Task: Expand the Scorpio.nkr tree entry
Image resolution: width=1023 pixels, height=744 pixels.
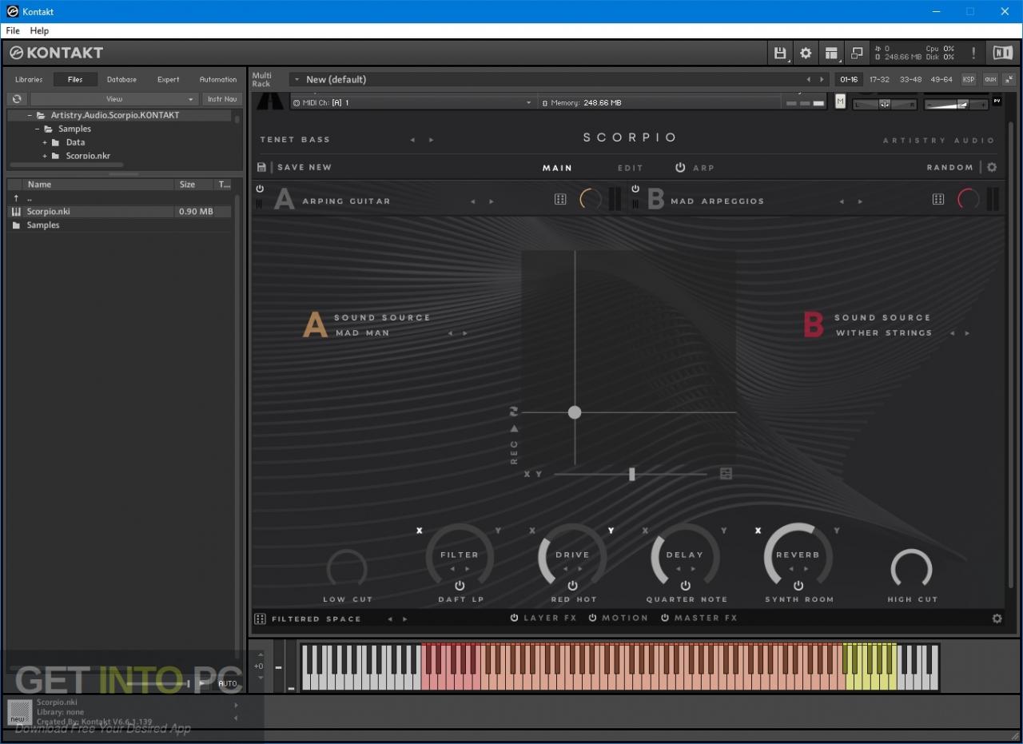Action: [x=45, y=156]
